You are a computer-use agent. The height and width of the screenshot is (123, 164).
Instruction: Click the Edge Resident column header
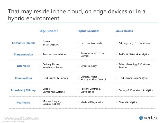tap(48, 31)
